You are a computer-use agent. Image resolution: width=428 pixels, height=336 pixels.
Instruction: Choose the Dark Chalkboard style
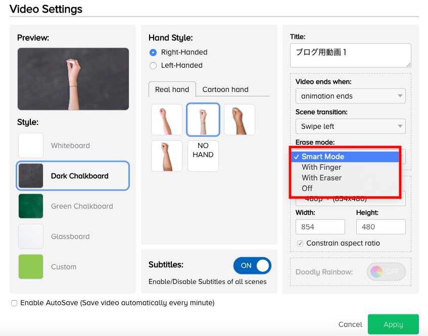pos(73,176)
